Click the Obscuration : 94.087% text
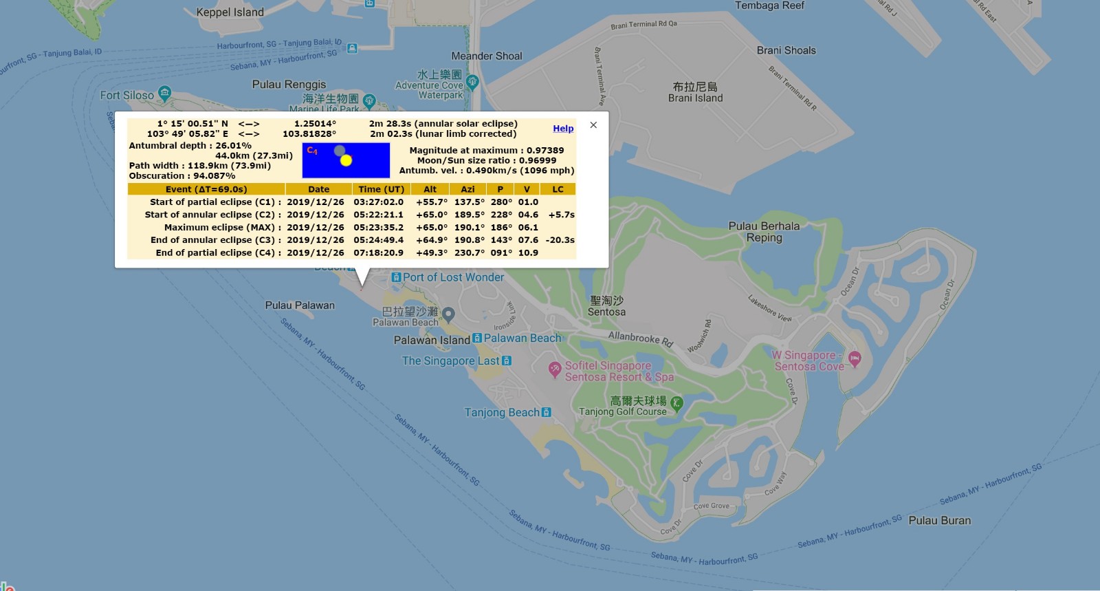 click(182, 176)
